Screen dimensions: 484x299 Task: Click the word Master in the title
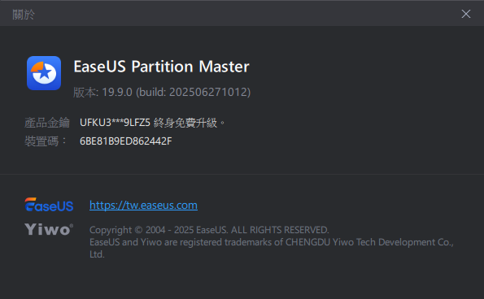click(224, 67)
